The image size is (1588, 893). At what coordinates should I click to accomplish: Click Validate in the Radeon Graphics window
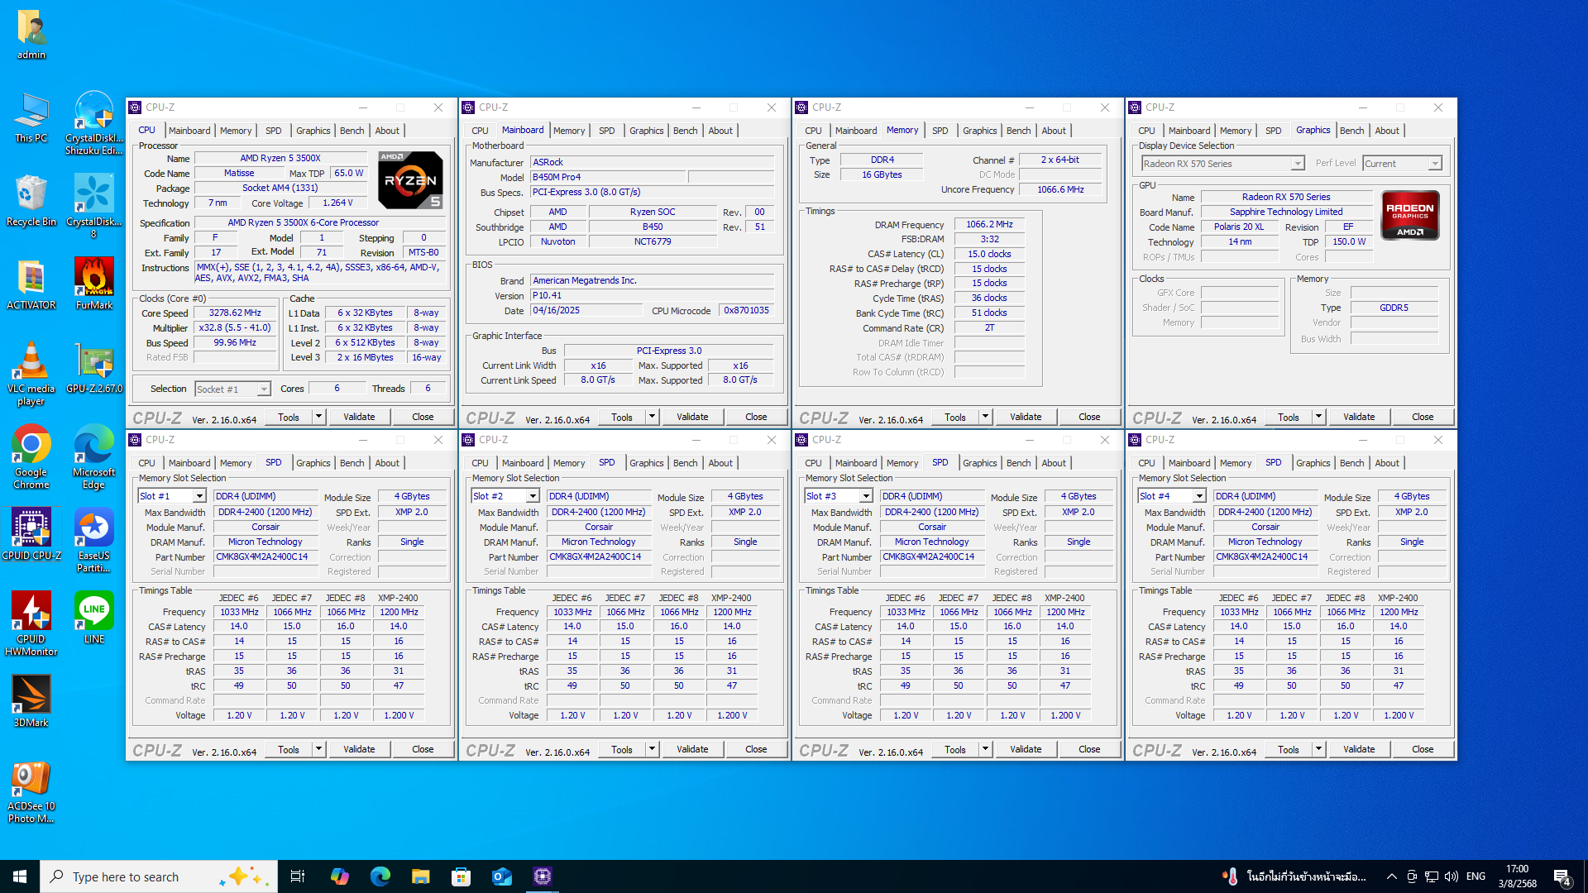(x=1358, y=417)
